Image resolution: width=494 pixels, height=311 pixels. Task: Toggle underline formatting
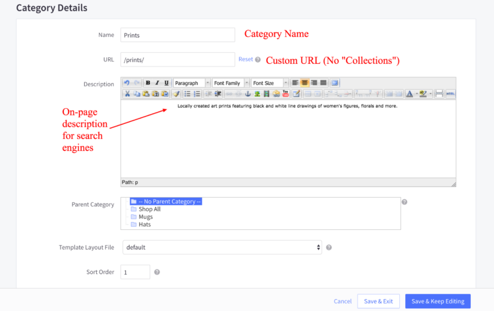pos(167,83)
